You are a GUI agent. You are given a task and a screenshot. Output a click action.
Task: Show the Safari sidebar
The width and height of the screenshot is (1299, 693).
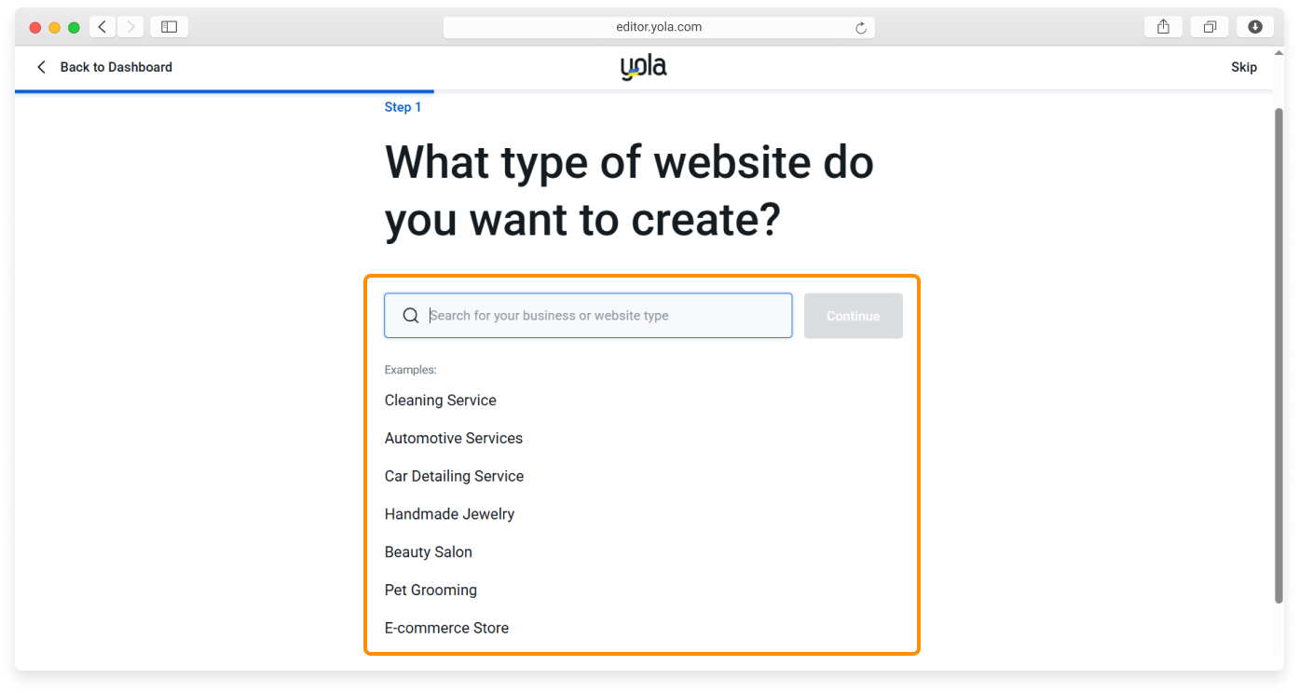pos(169,27)
